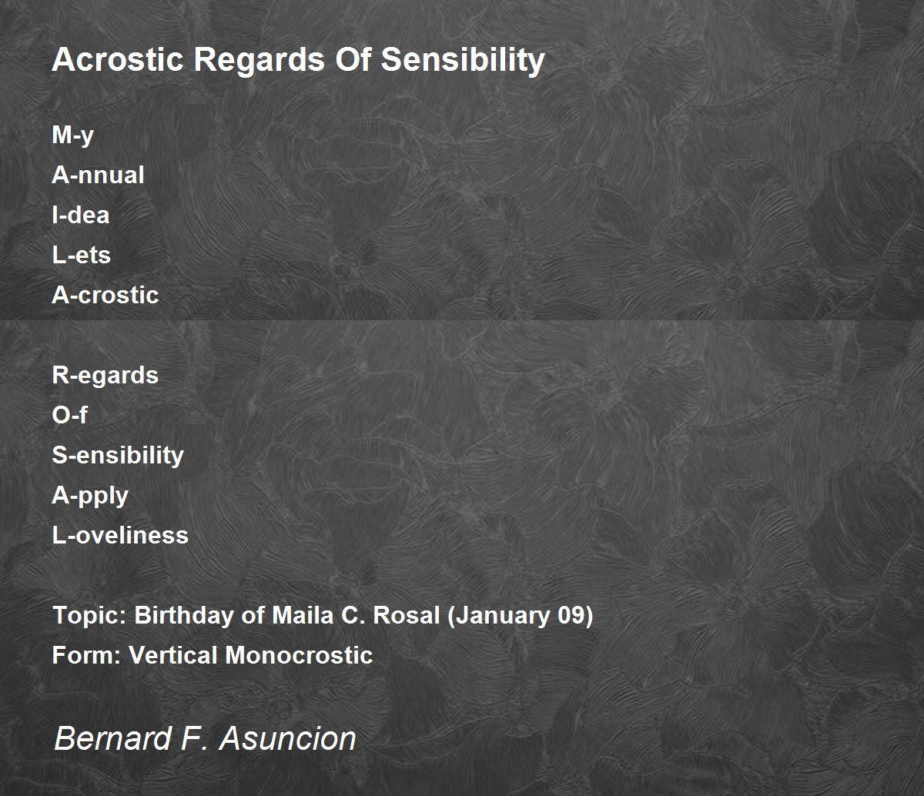This screenshot has width=924, height=796.
Task: Select the line 'M-y'
Action: click(72, 135)
